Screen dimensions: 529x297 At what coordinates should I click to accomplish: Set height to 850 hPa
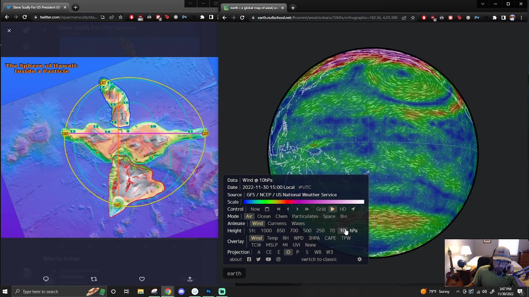tap(281, 231)
